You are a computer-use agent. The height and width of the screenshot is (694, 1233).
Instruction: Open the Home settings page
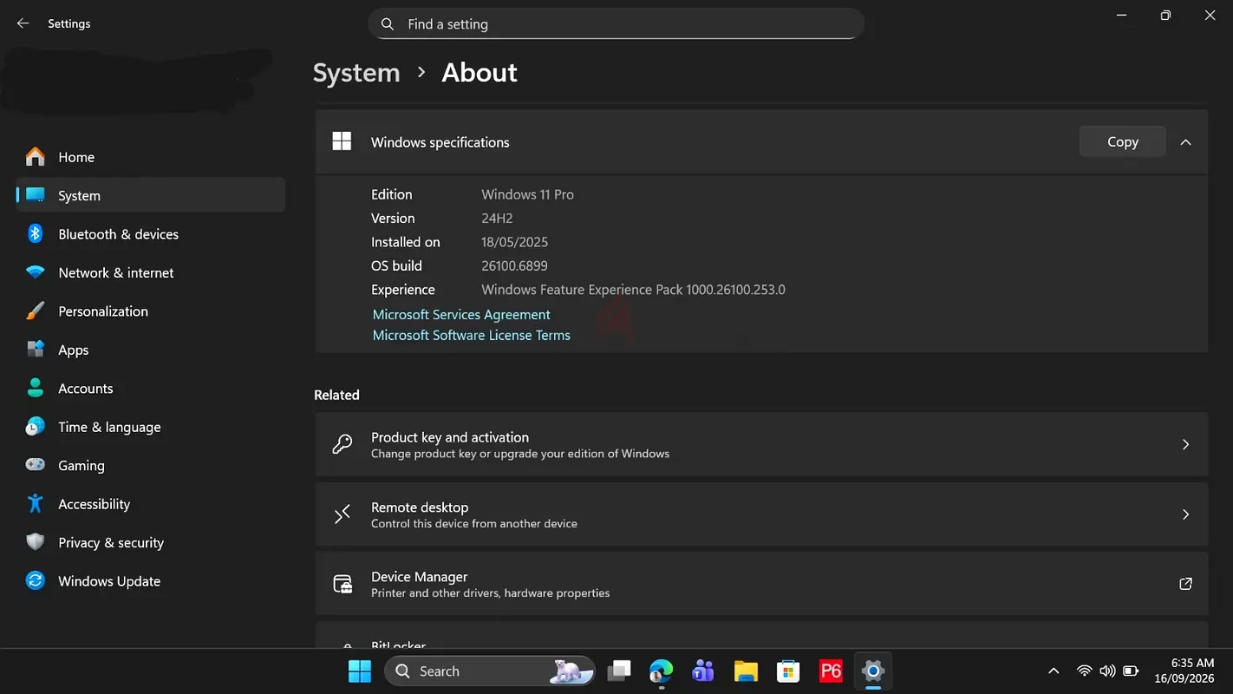click(151, 157)
